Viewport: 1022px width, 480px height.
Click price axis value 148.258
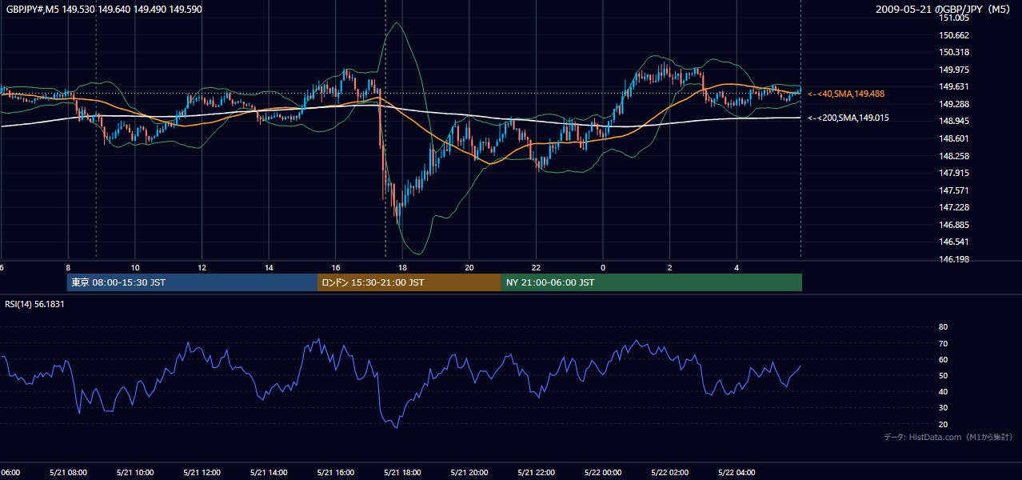(953, 155)
